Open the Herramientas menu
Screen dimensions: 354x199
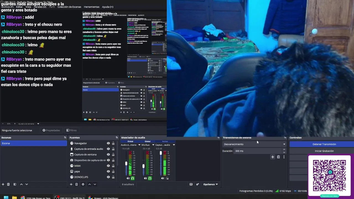point(92,7)
